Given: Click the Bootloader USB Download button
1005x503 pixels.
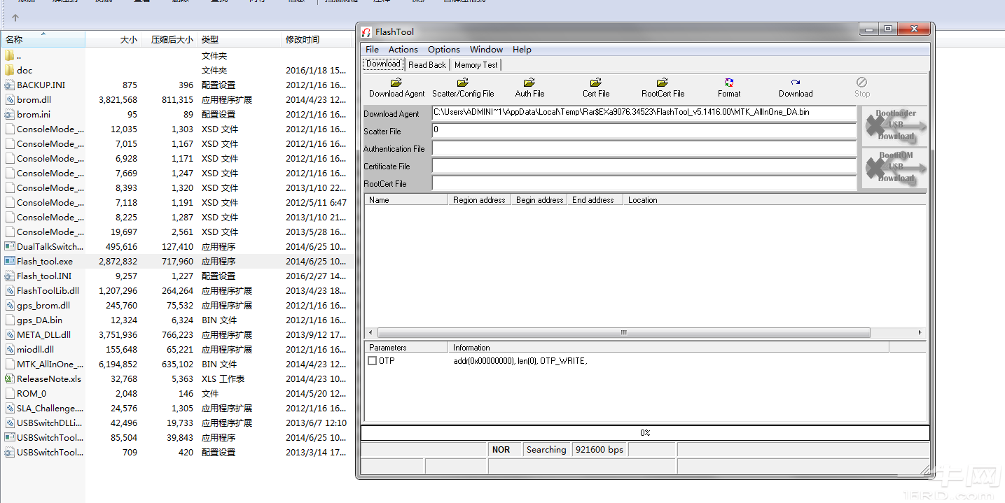Looking at the screenshot, I should pyautogui.click(x=894, y=125).
